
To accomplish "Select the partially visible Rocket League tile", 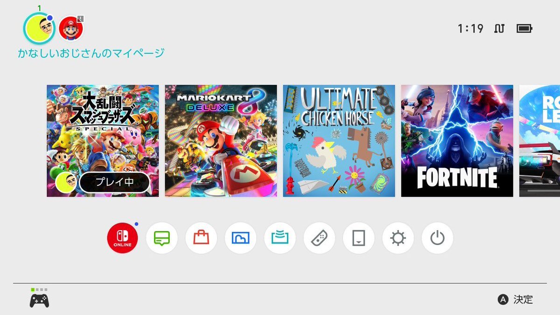I will pyautogui.click(x=539, y=141).
